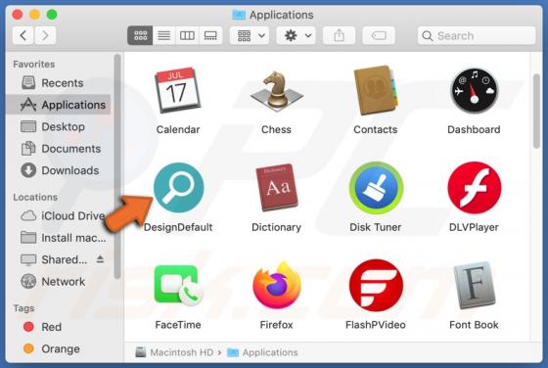Open Documents in the sidebar
This screenshot has width=548, height=368.
click(59, 149)
